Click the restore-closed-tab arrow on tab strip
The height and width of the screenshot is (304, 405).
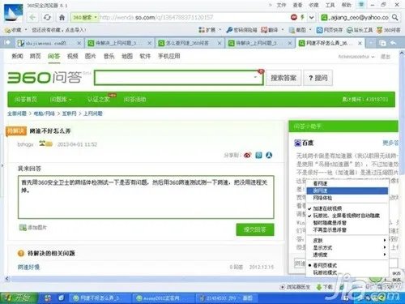tap(394, 43)
